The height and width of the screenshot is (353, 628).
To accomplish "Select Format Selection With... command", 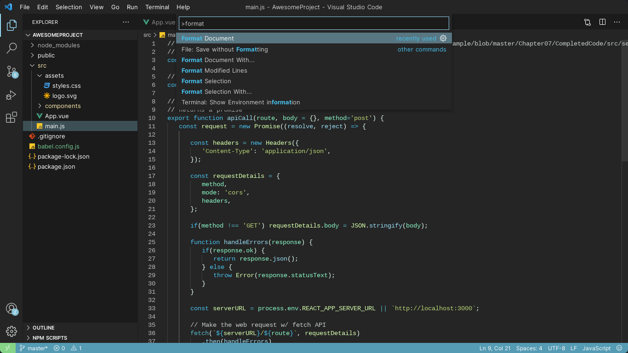I will 314,91.
